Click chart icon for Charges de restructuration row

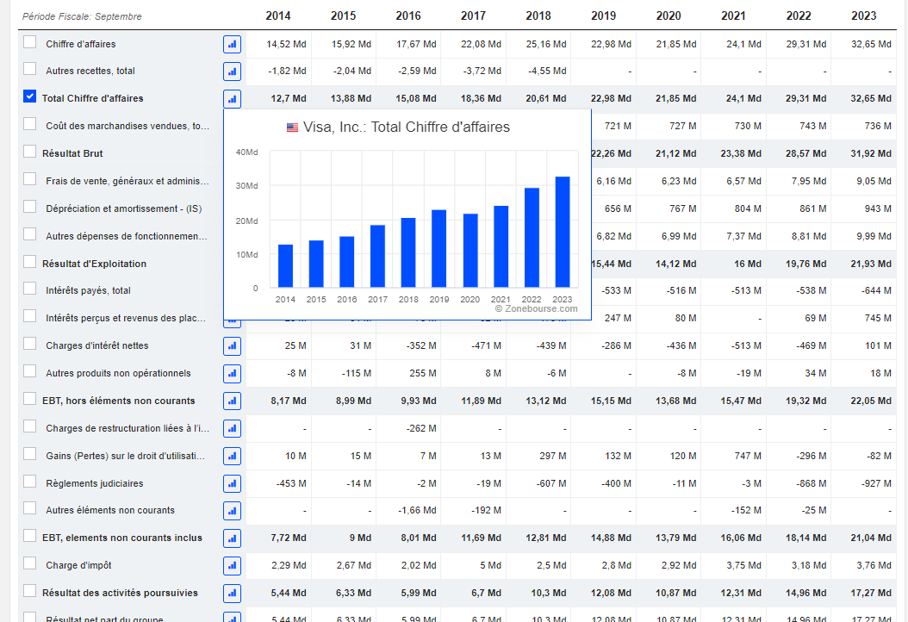pyautogui.click(x=232, y=429)
